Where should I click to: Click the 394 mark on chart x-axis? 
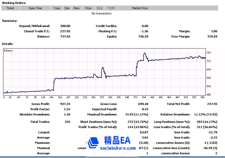pyautogui.click(x=144, y=97)
